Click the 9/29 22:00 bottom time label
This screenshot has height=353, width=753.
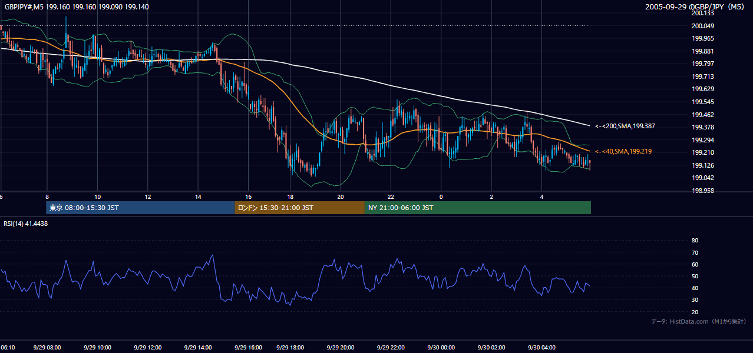(x=391, y=347)
